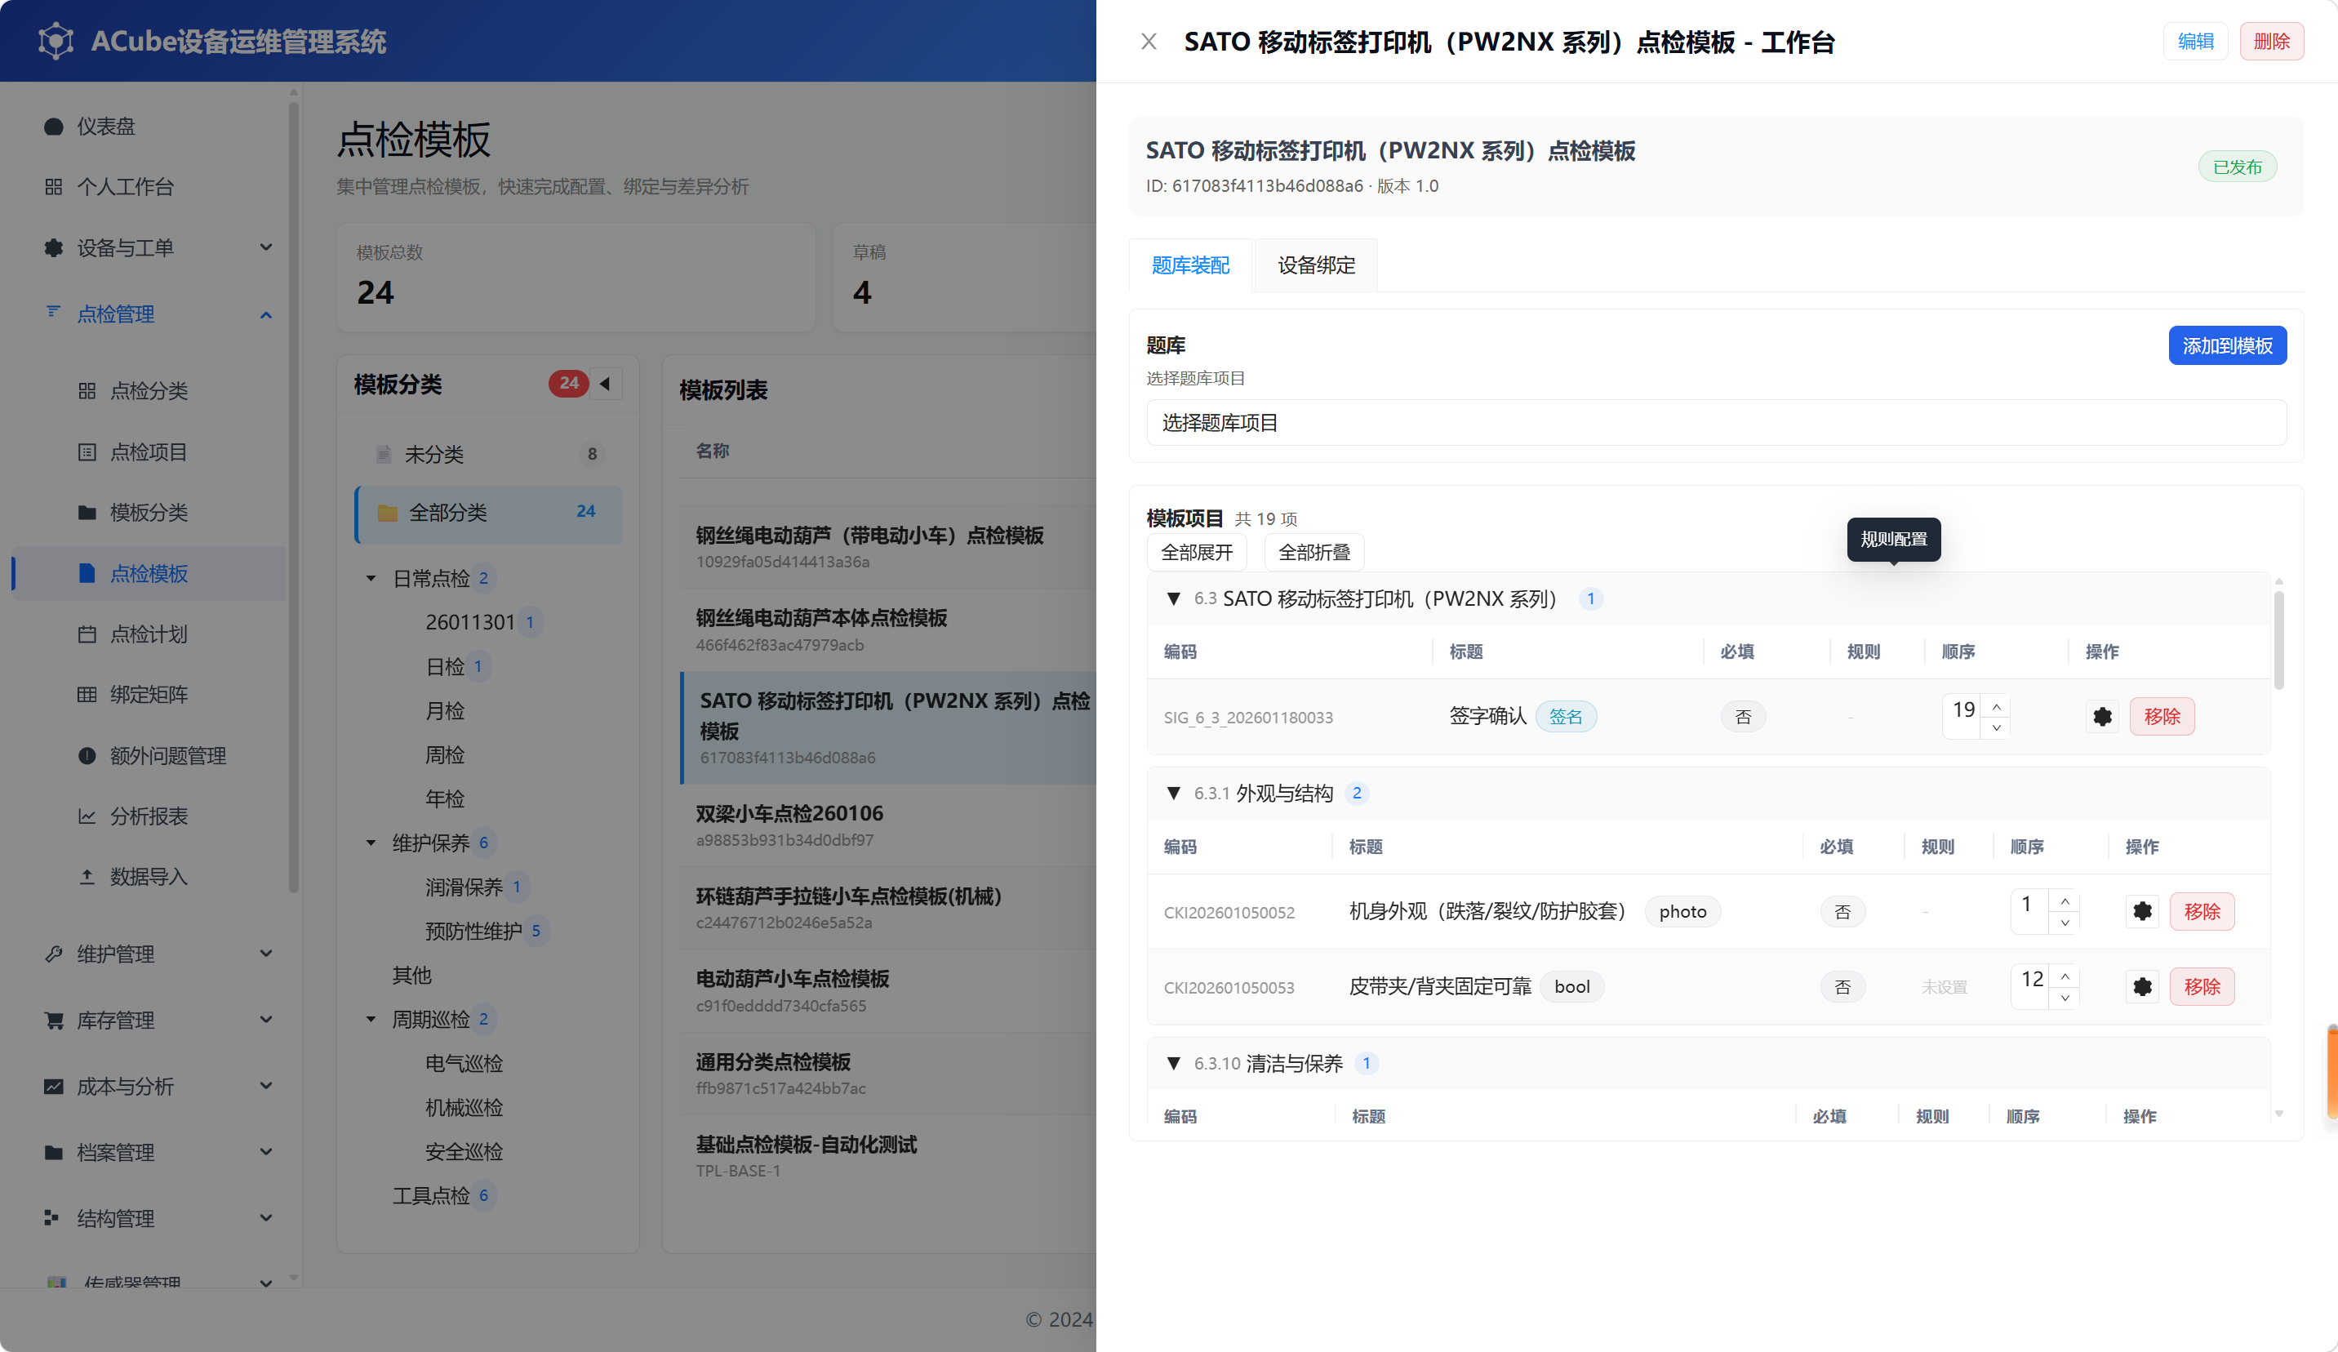Collapse the 点检管理 sidebar chevron

click(x=266, y=314)
